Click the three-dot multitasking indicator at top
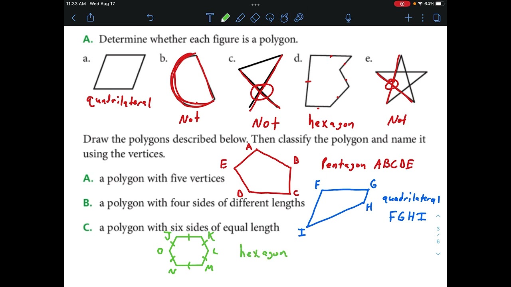Screen dimensions: 511x287 (x=255, y=5)
